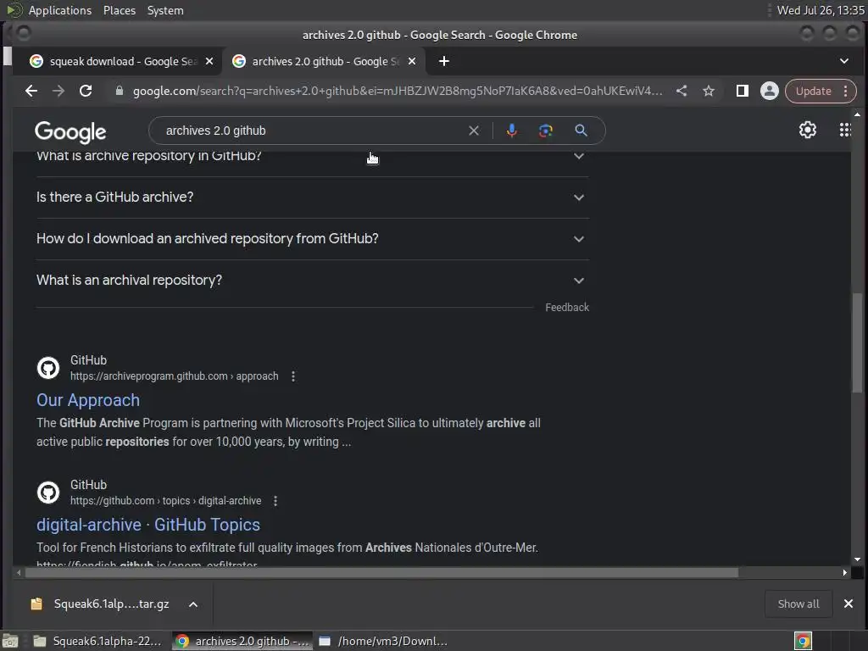The width and height of the screenshot is (868, 651).
Task: Click the GitHub favicon of digital-archive result
Action: click(x=48, y=492)
